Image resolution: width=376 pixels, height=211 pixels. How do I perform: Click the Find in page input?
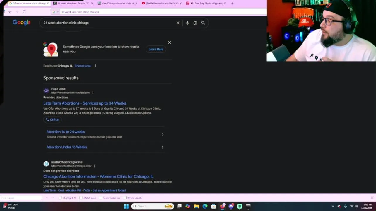click(21, 198)
